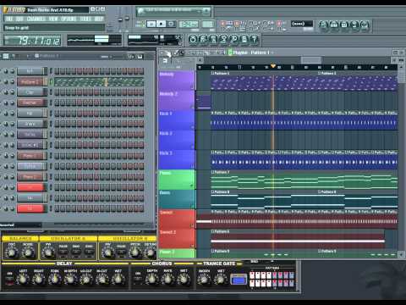Toggle first step of the top channel row
Screen dimensions: 406x305
click(57, 71)
